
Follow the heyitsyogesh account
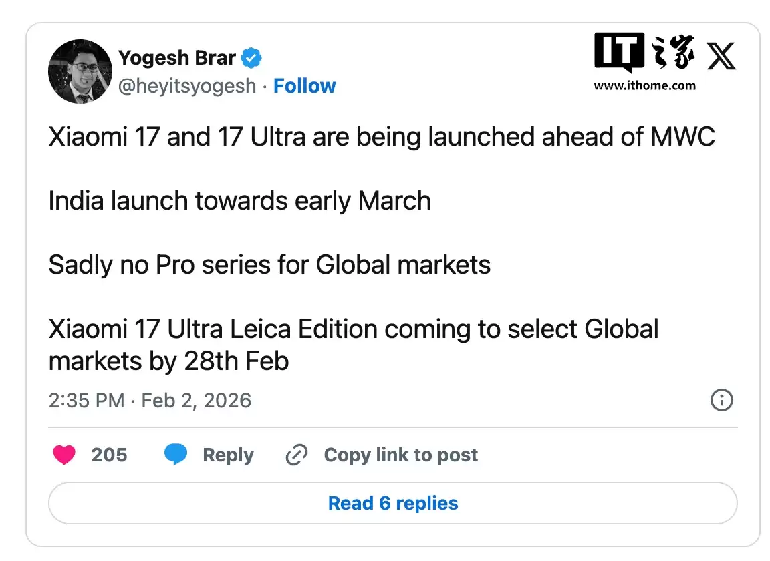[x=305, y=86]
